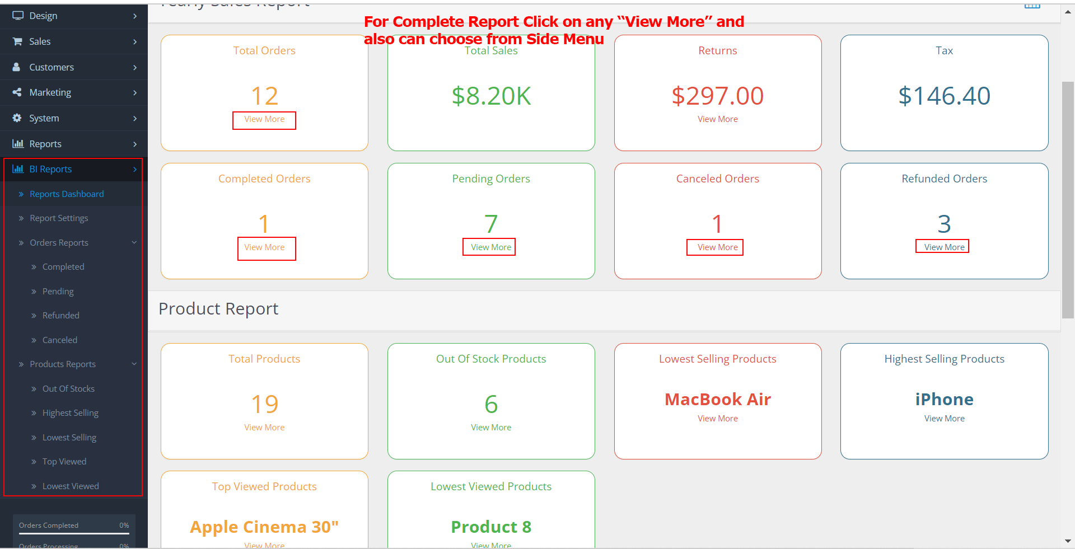
Task: Click View More under Total Products
Action: point(264,428)
